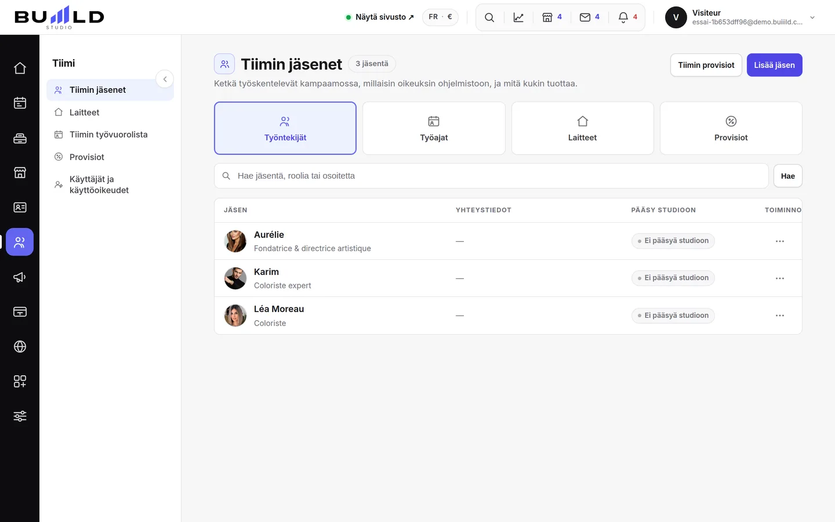Open the payment card icon in sidebar
Screen dimensions: 835x522
[x=20, y=311]
